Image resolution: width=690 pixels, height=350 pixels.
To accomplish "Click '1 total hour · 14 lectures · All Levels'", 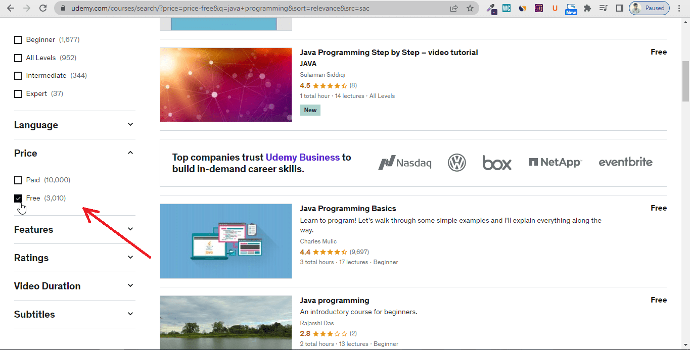I will click(347, 96).
